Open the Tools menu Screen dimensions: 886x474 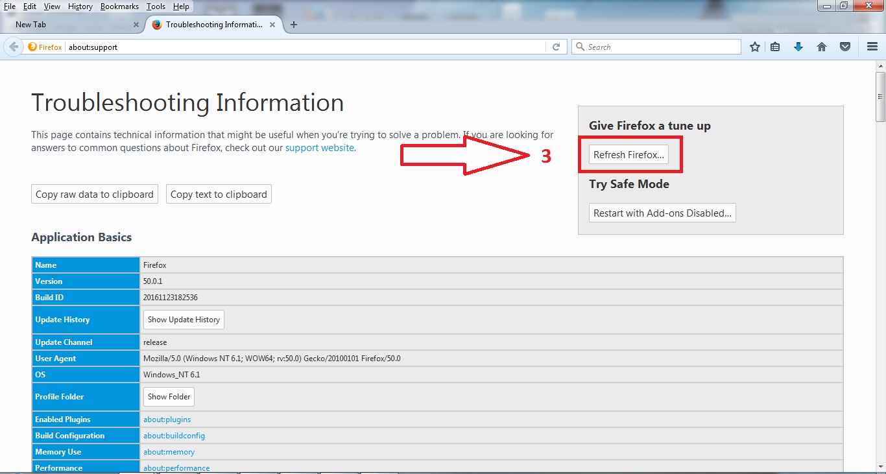click(x=156, y=6)
